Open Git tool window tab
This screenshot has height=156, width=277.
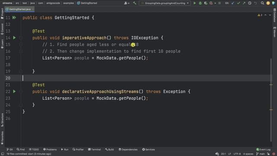10,149
